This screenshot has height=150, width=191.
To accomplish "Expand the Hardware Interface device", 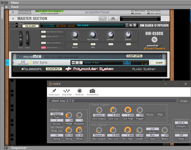I will [13, 12].
